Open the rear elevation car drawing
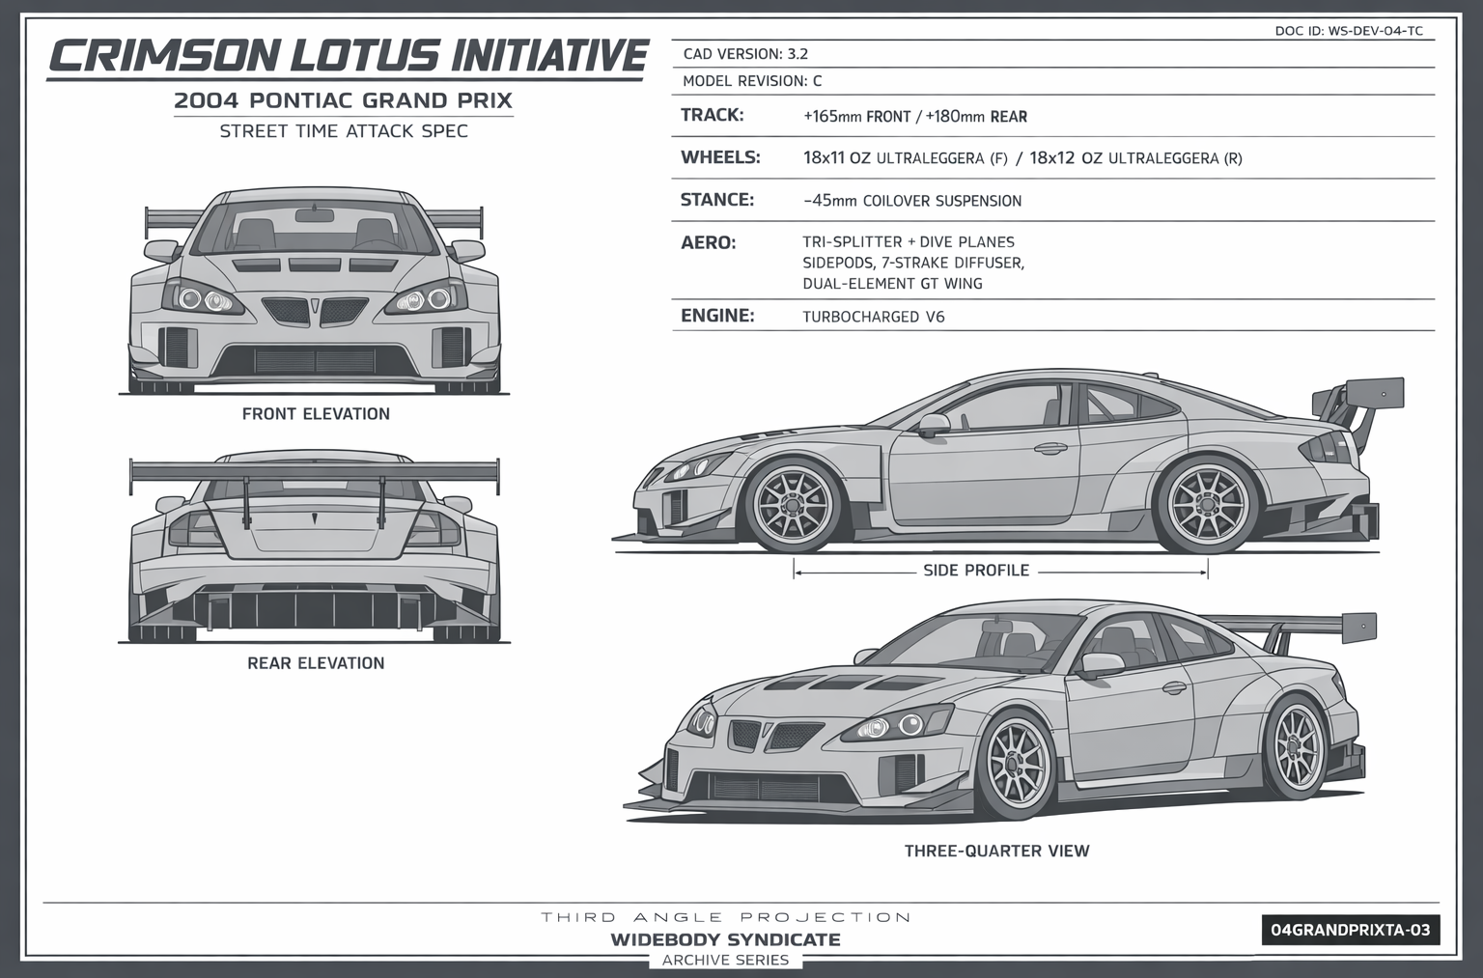The width and height of the screenshot is (1483, 978). [315, 547]
